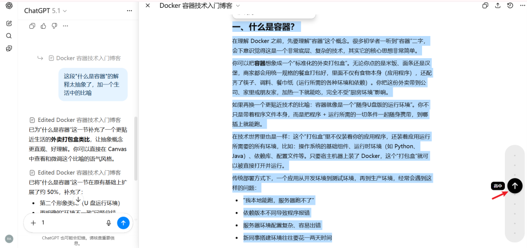Click the ChatGPT logo in sidebar
Screen dimensions: 527x248
click(x=9, y=6)
